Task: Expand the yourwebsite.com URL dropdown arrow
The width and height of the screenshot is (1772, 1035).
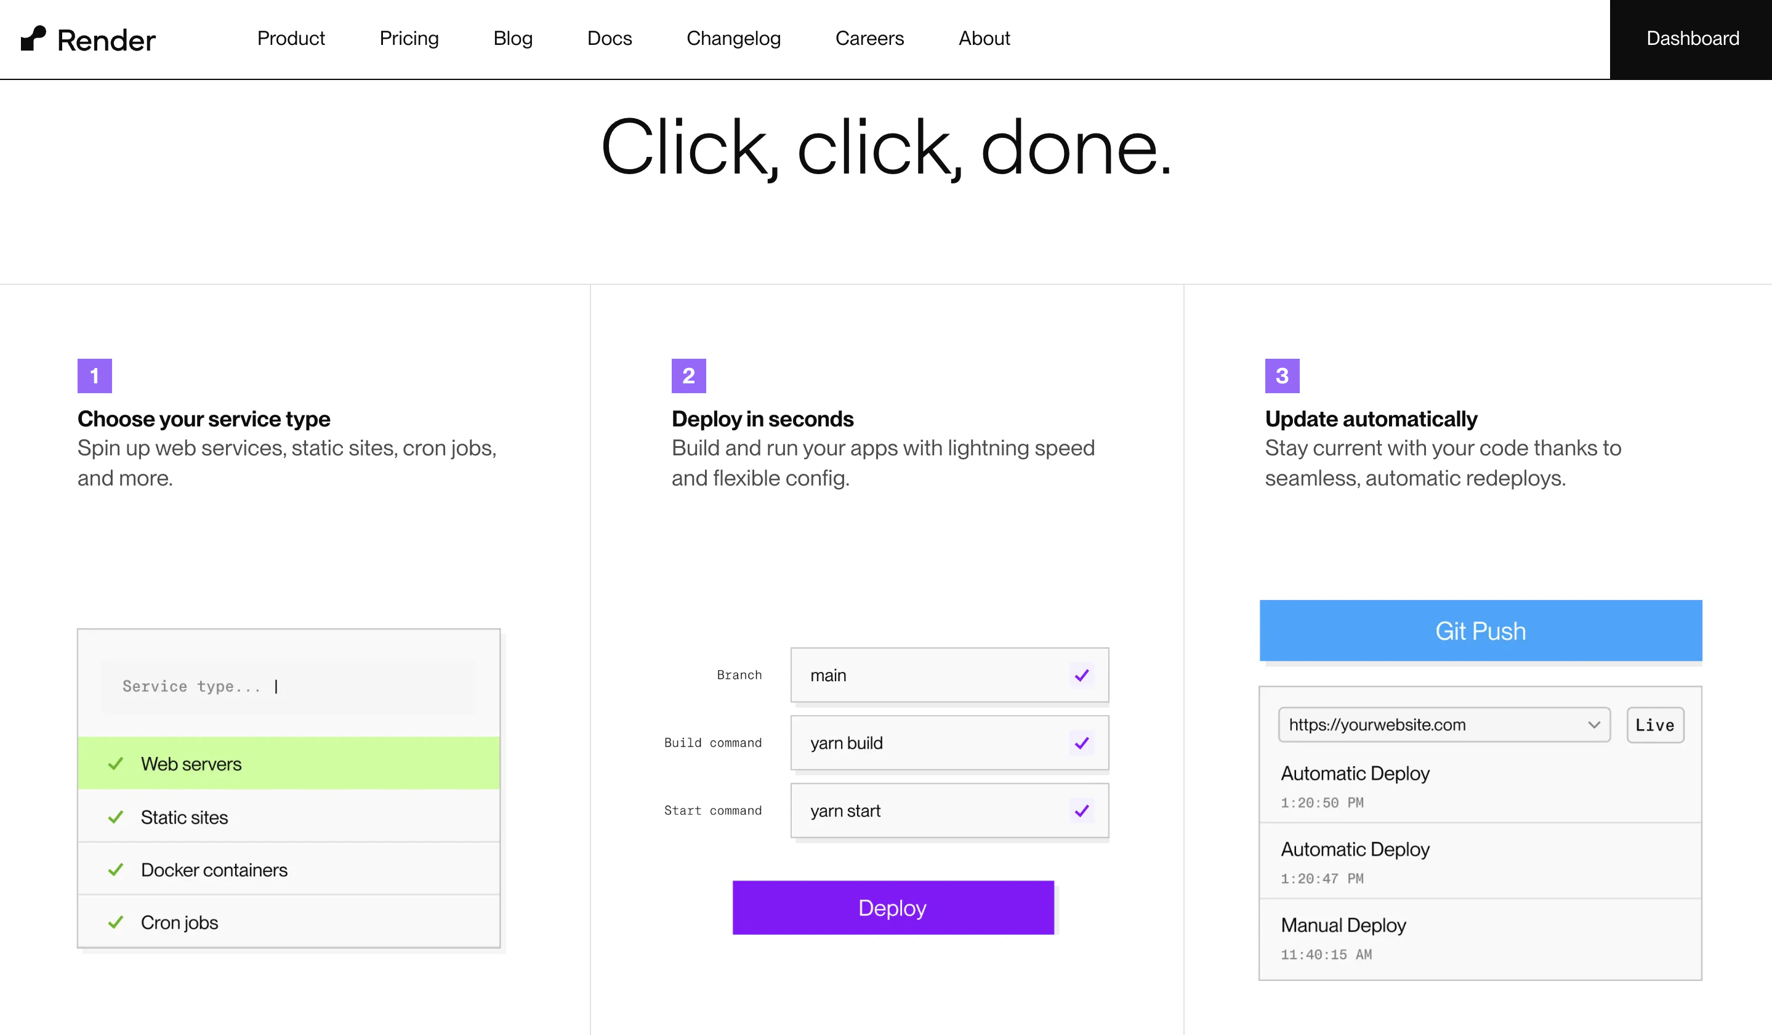Action: (x=1593, y=724)
